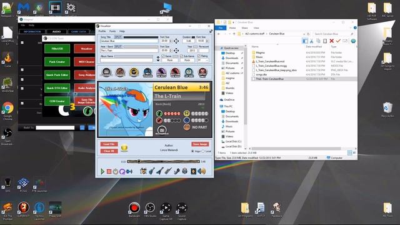400x225 pixels.
Task: Toggle the blue bass guitar track icon
Action: coord(152,171)
